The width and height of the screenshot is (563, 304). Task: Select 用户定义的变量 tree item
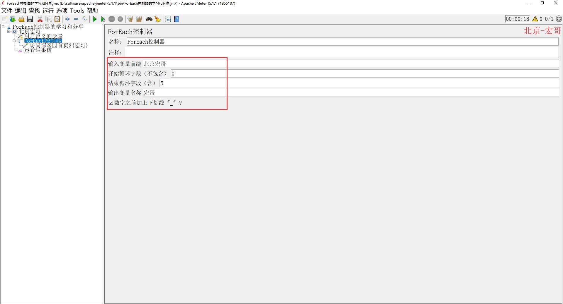[x=43, y=36]
